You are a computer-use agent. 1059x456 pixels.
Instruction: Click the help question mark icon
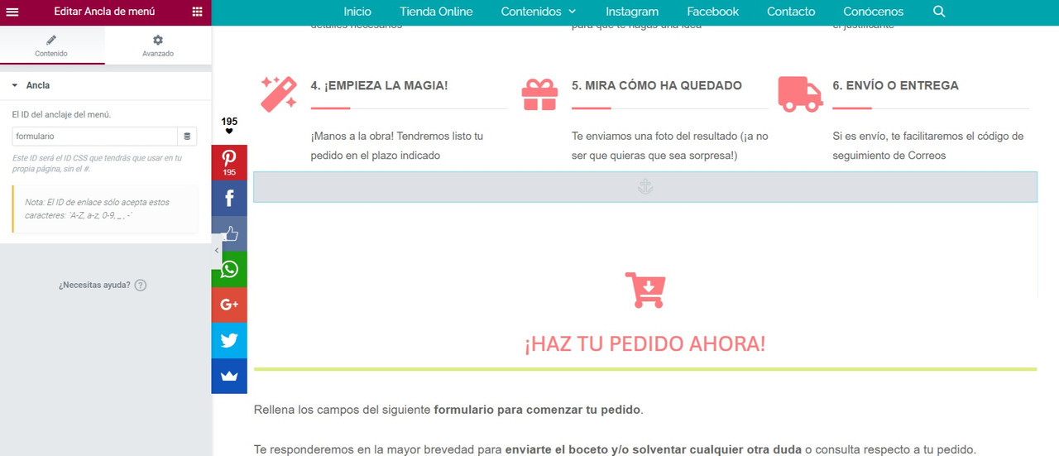[141, 285]
